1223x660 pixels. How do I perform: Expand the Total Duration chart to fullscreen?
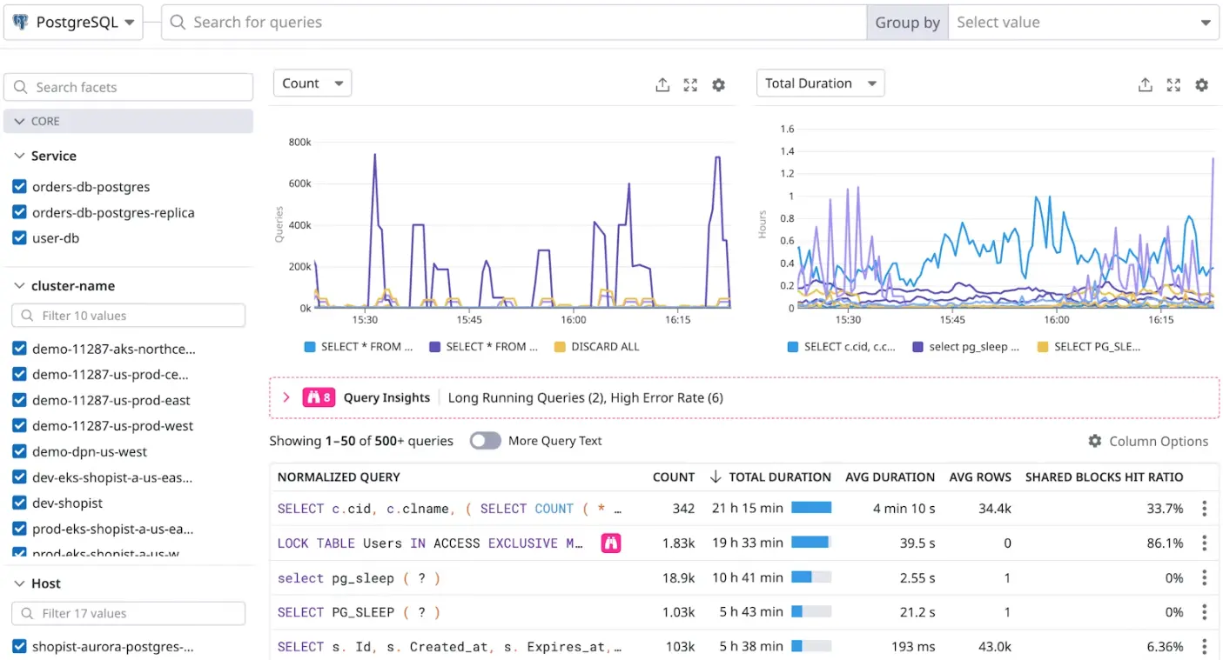[1173, 84]
